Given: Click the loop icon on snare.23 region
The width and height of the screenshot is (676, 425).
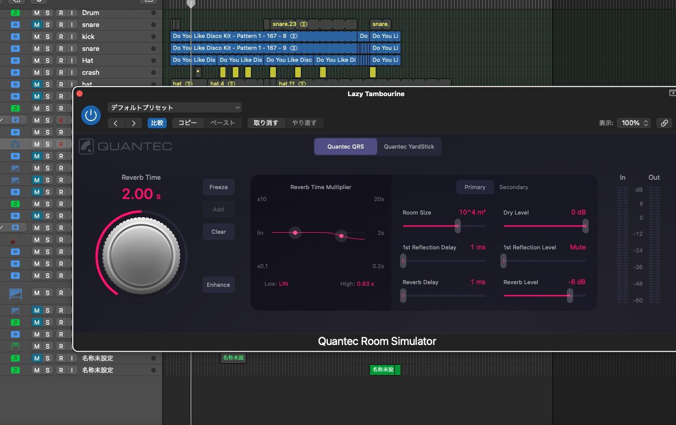Looking at the screenshot, I should pyautogui.click(x=303, y=24).
